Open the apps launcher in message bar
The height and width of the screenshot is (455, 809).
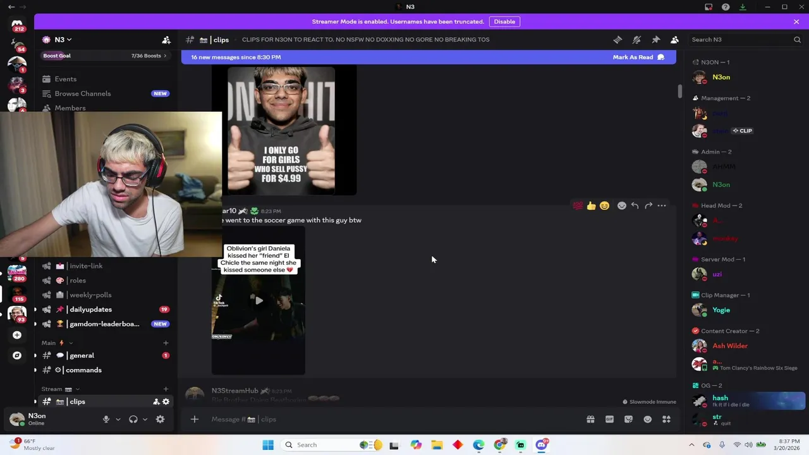pyautogui.click(x=666, y=419)
